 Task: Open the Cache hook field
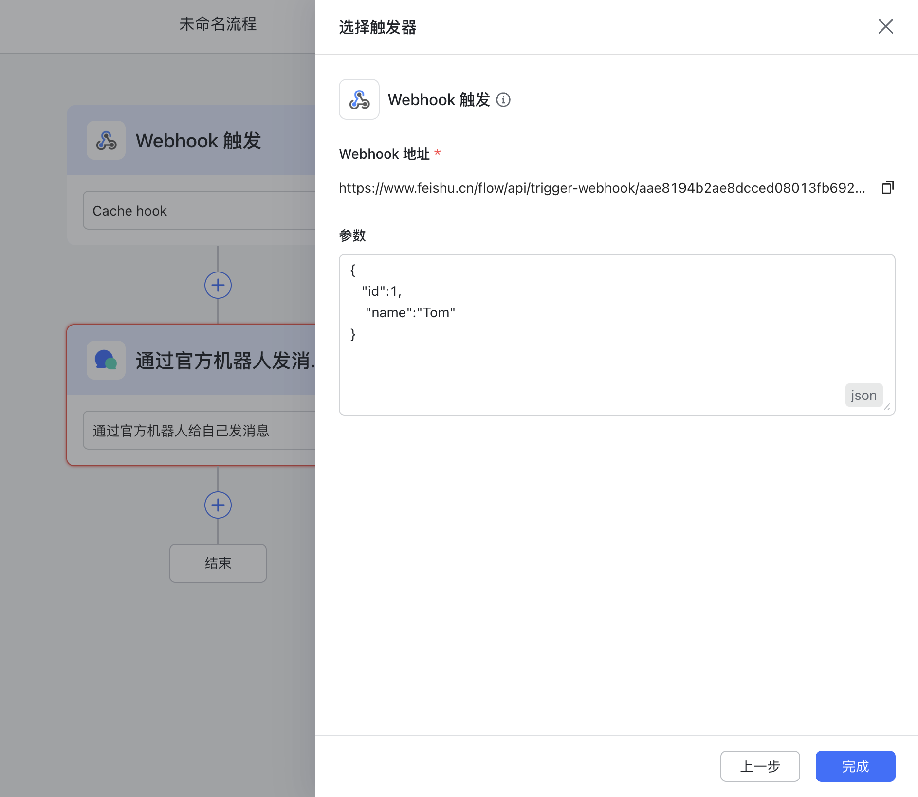pos(199,210)
